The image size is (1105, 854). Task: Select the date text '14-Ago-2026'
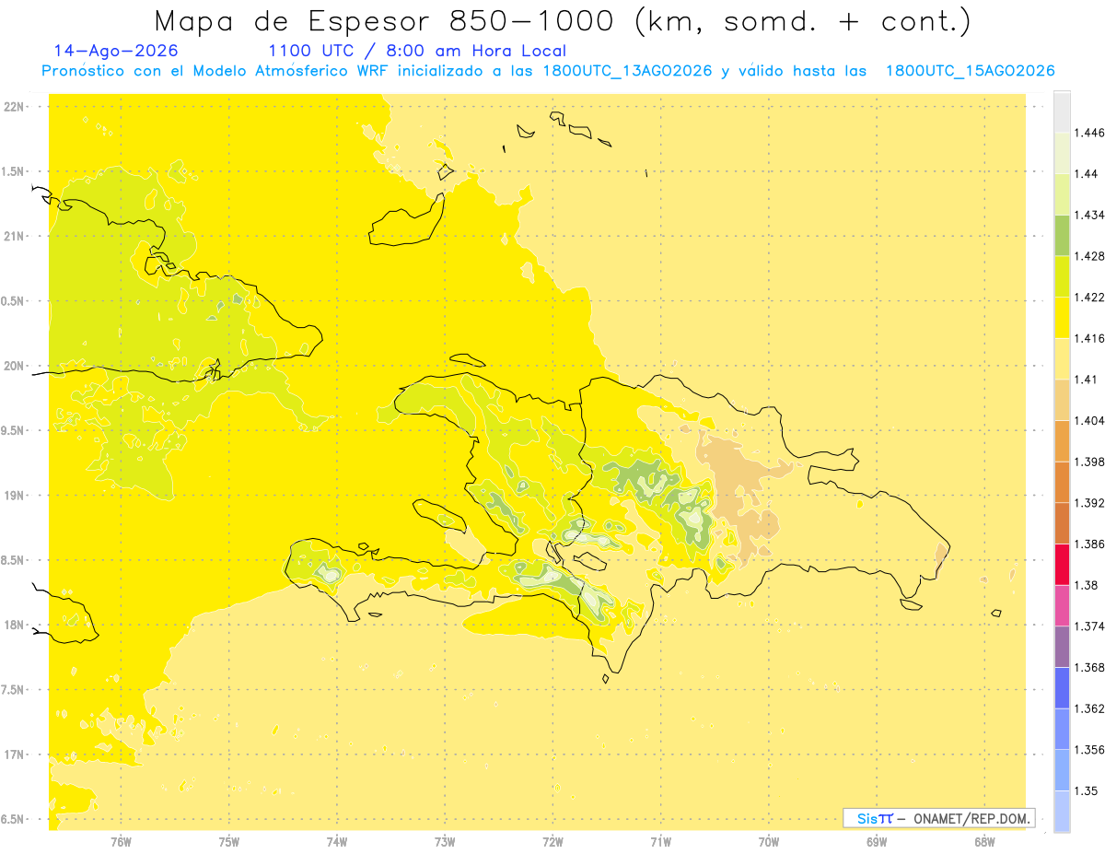tap(116, 51)
